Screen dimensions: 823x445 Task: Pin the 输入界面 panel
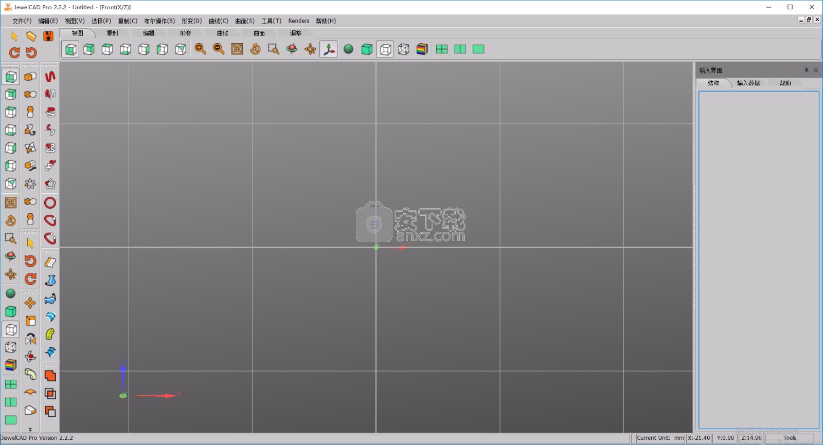coord(806,70)
